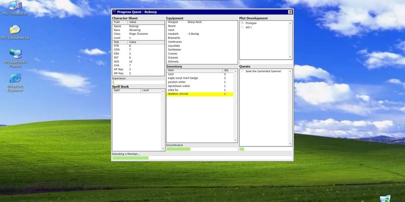The height and width of the screenshot is (202, 405).
Task: Click the quest progress bar under Quests
Action: [266, 149]
